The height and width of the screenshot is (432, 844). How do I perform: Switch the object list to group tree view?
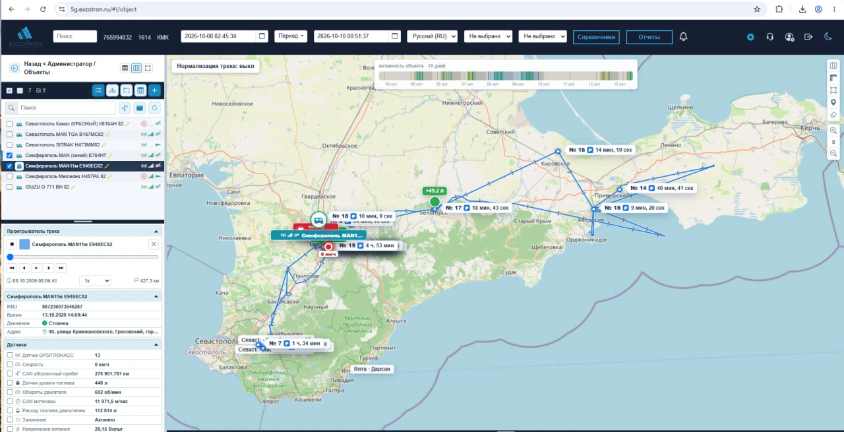[112, 90]
